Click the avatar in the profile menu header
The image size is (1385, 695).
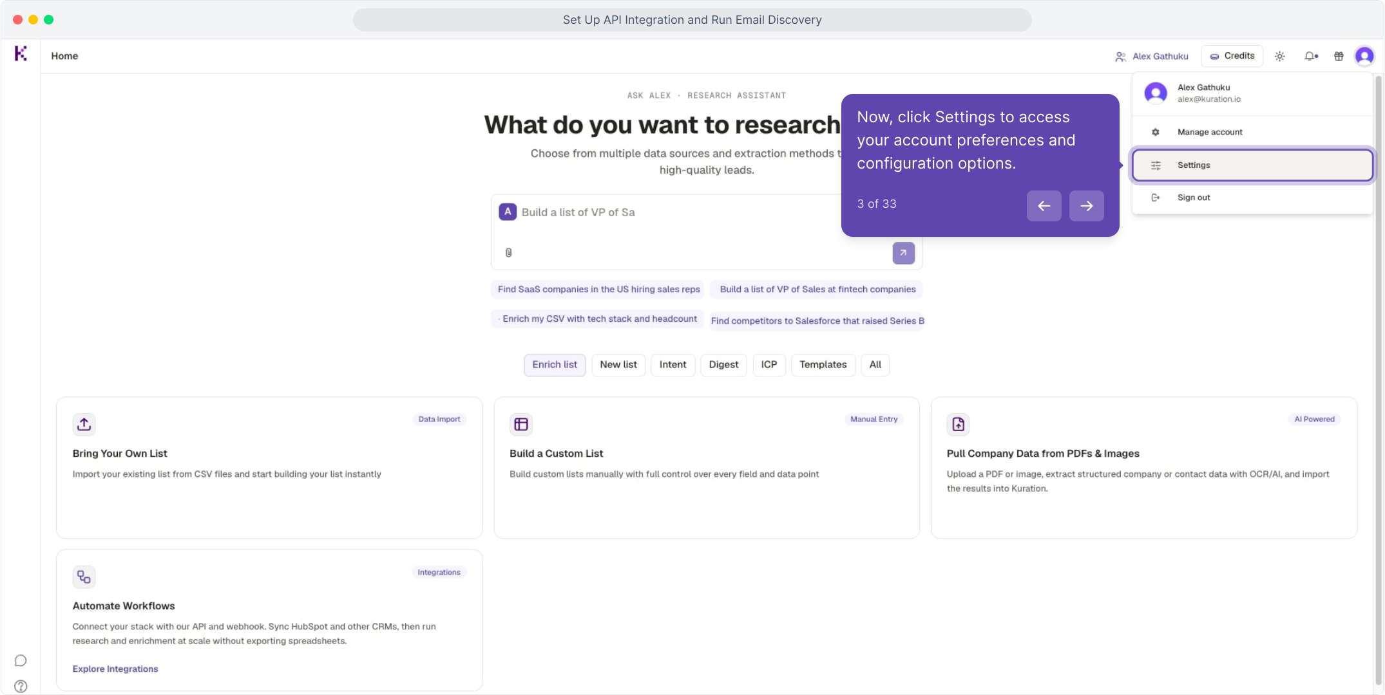pos(1156,93)
